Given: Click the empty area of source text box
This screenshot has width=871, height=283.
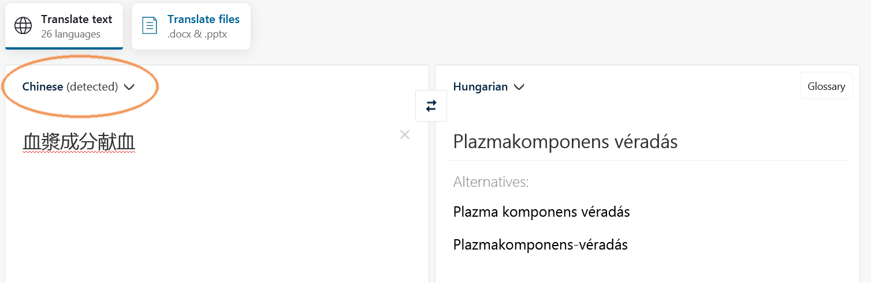Looking at the screenshot, I should tap(217, 225).
